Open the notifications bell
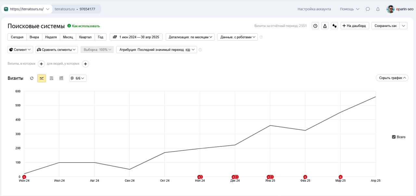This screenshot has width=416, height=196. 378,9
